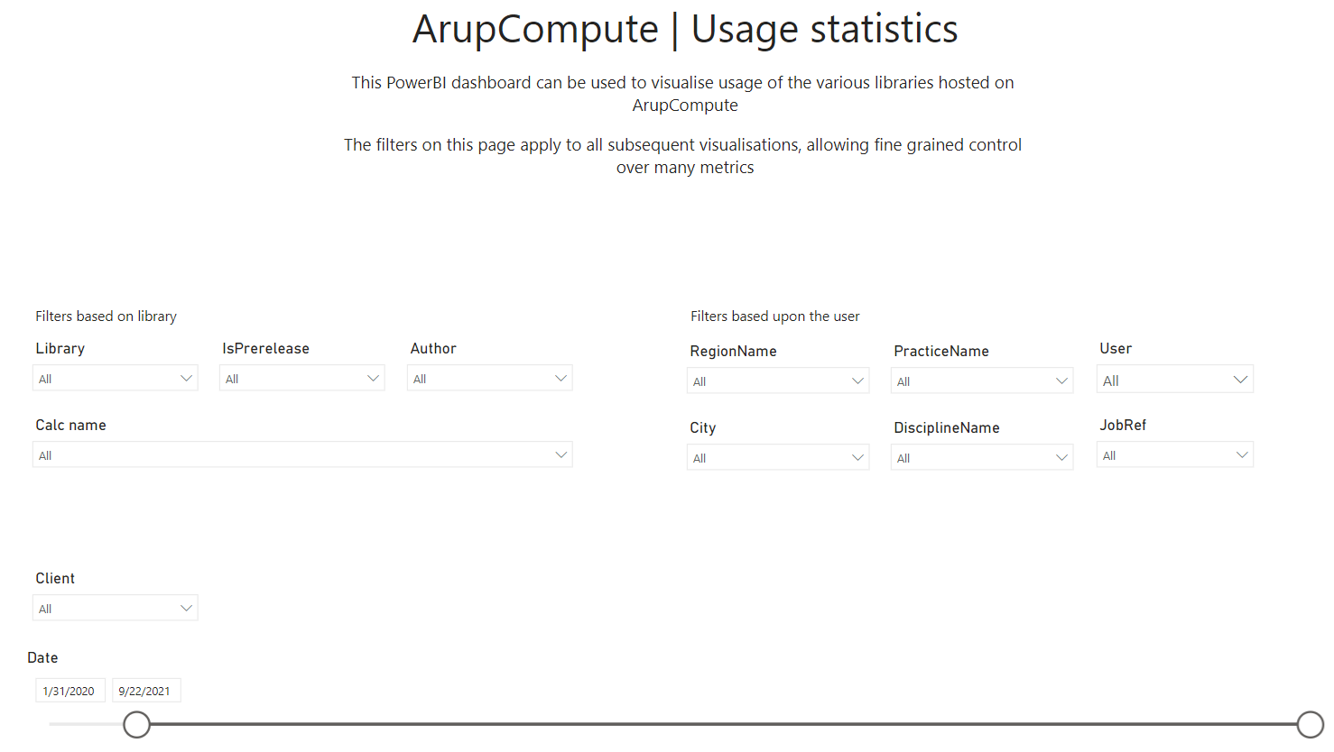Click the 'Filters based on library' heading
The width and height of the screenshot is (1334, 752).
106,316
